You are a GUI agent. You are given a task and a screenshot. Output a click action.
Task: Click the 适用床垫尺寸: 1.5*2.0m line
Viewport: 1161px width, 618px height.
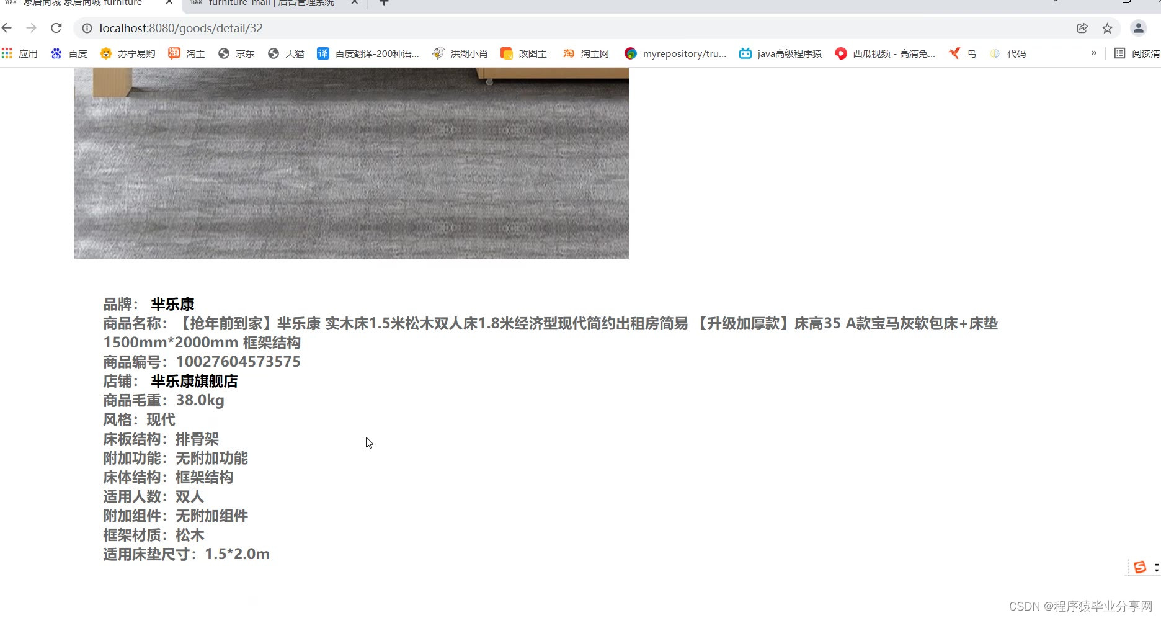point(186,554)
